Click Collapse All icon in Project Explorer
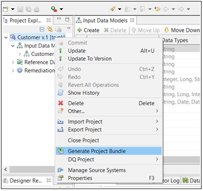 42,29
